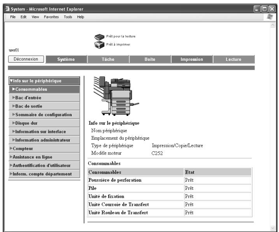Maximize the Internet Explorer window
Image resolution: width=279 pixels, height=232 pixels.
(x=265, y=9)
